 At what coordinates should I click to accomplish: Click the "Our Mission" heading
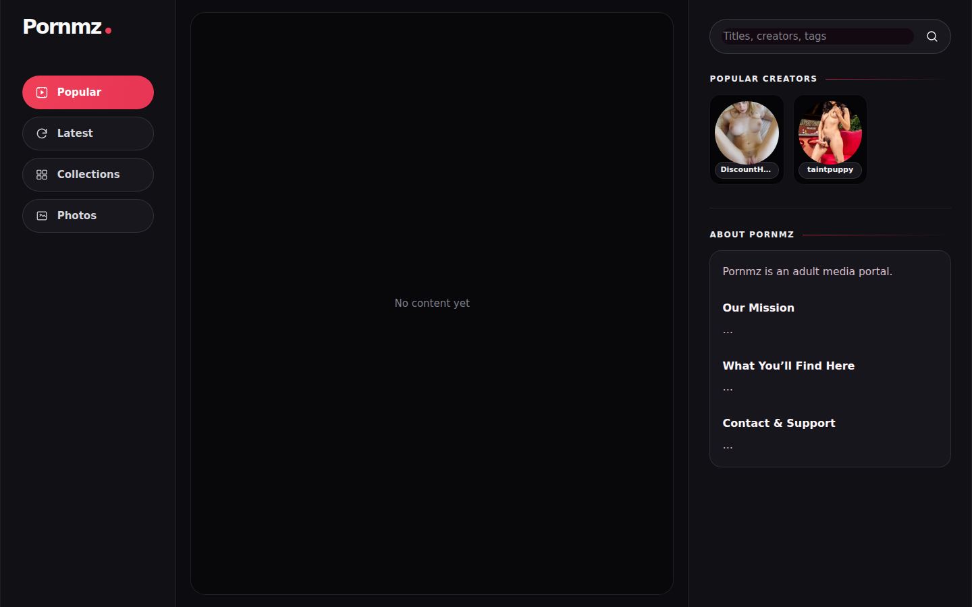pyautogui.click(x=758, y=308)
